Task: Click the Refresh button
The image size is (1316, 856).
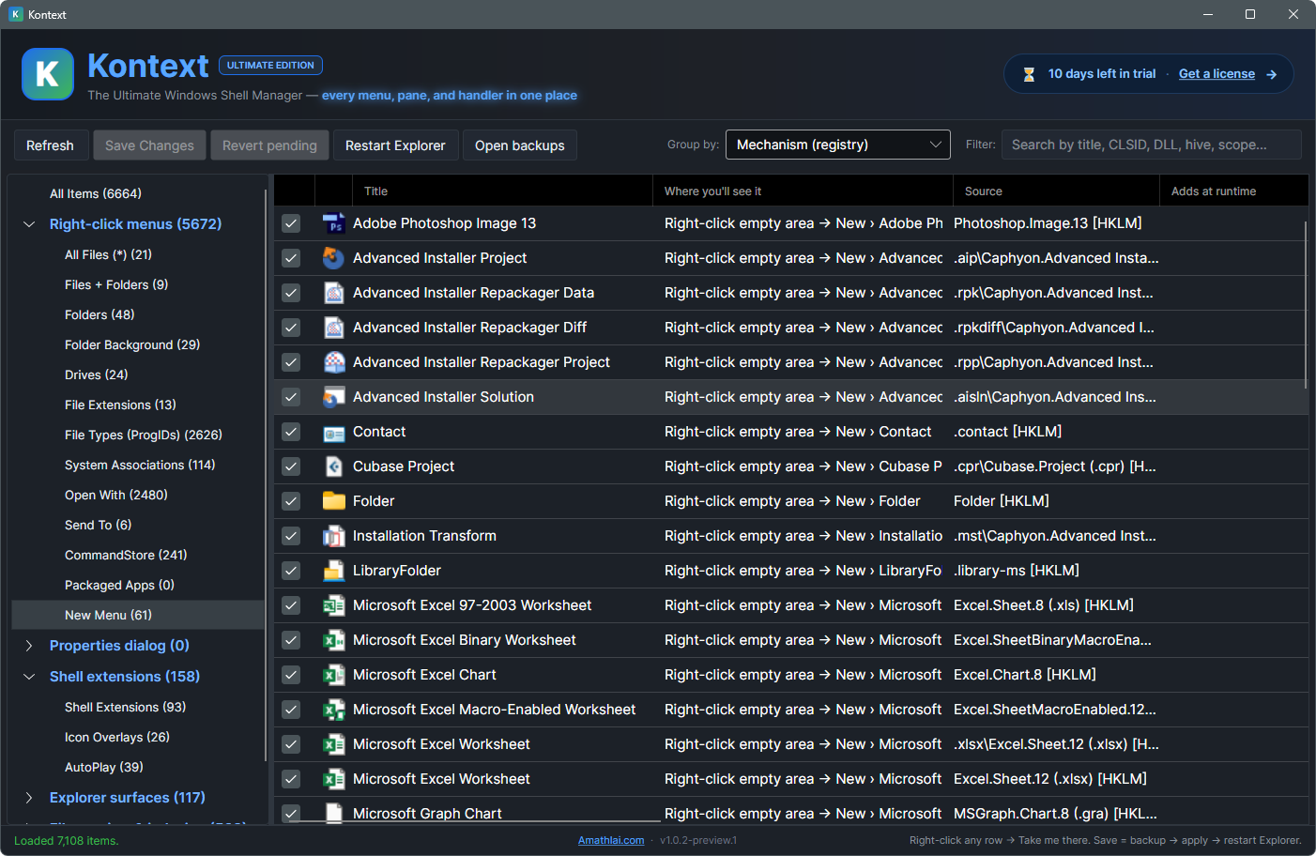Action: [50, 145]
